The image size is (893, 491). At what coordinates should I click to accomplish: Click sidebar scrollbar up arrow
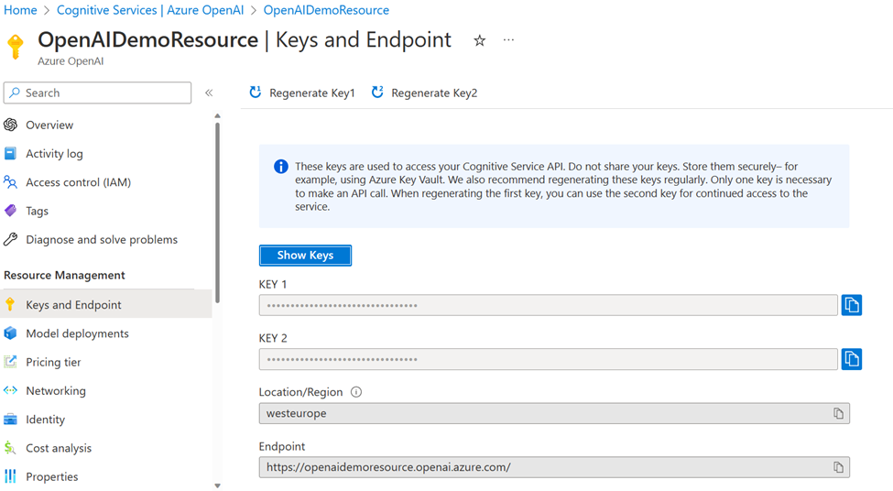click(x=217, y=116)
